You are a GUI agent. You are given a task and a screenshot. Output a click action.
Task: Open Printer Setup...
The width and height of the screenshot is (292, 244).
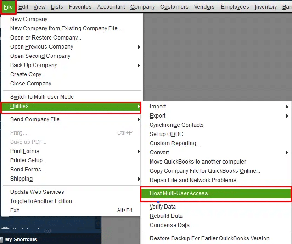pyautogui.click(x=71, y=160)
